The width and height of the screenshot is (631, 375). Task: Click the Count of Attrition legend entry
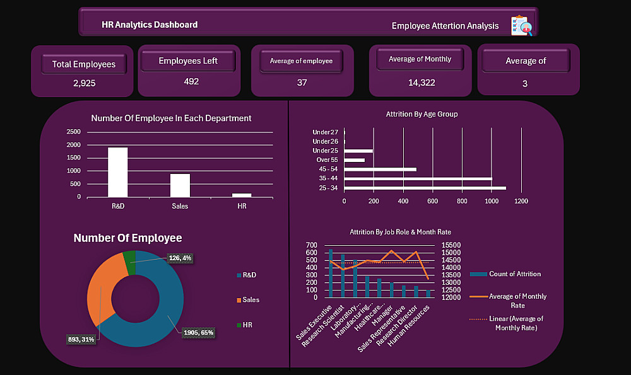tap(506, 274)
